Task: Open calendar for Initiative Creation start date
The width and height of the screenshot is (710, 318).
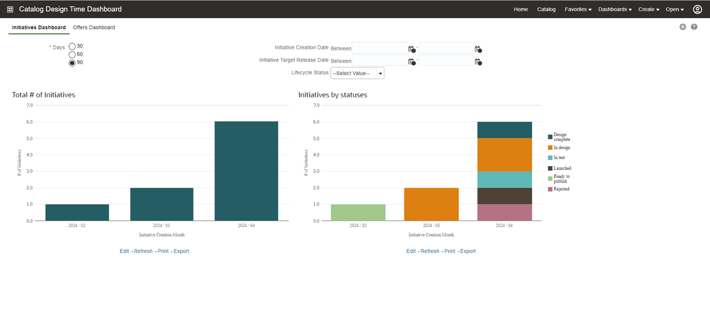Action: 412,49
